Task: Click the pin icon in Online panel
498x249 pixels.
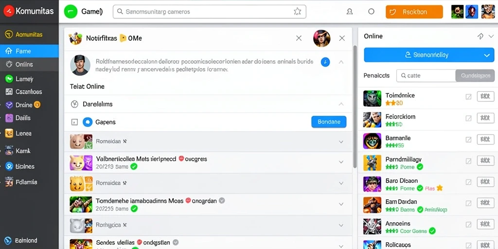Action: tap(480, 36)
